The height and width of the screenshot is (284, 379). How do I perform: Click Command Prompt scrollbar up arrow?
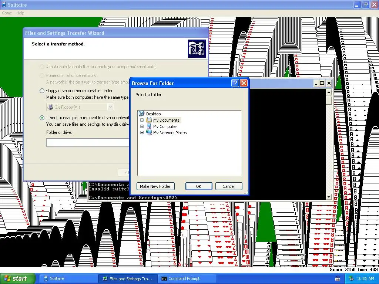[329, 92]
